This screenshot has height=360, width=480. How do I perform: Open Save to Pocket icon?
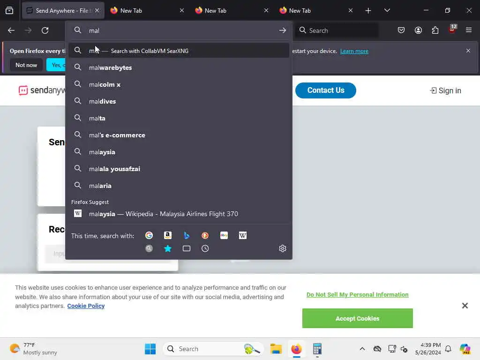coord(401,30)
